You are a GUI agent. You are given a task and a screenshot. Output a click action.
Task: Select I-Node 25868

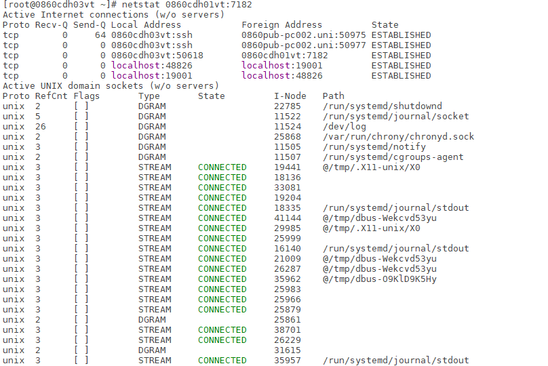[x=288, y=136]
